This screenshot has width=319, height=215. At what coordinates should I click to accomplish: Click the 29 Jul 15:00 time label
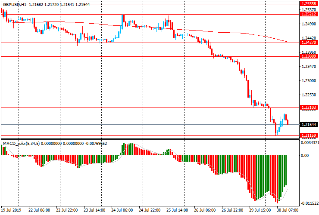[x=260, y=210]
